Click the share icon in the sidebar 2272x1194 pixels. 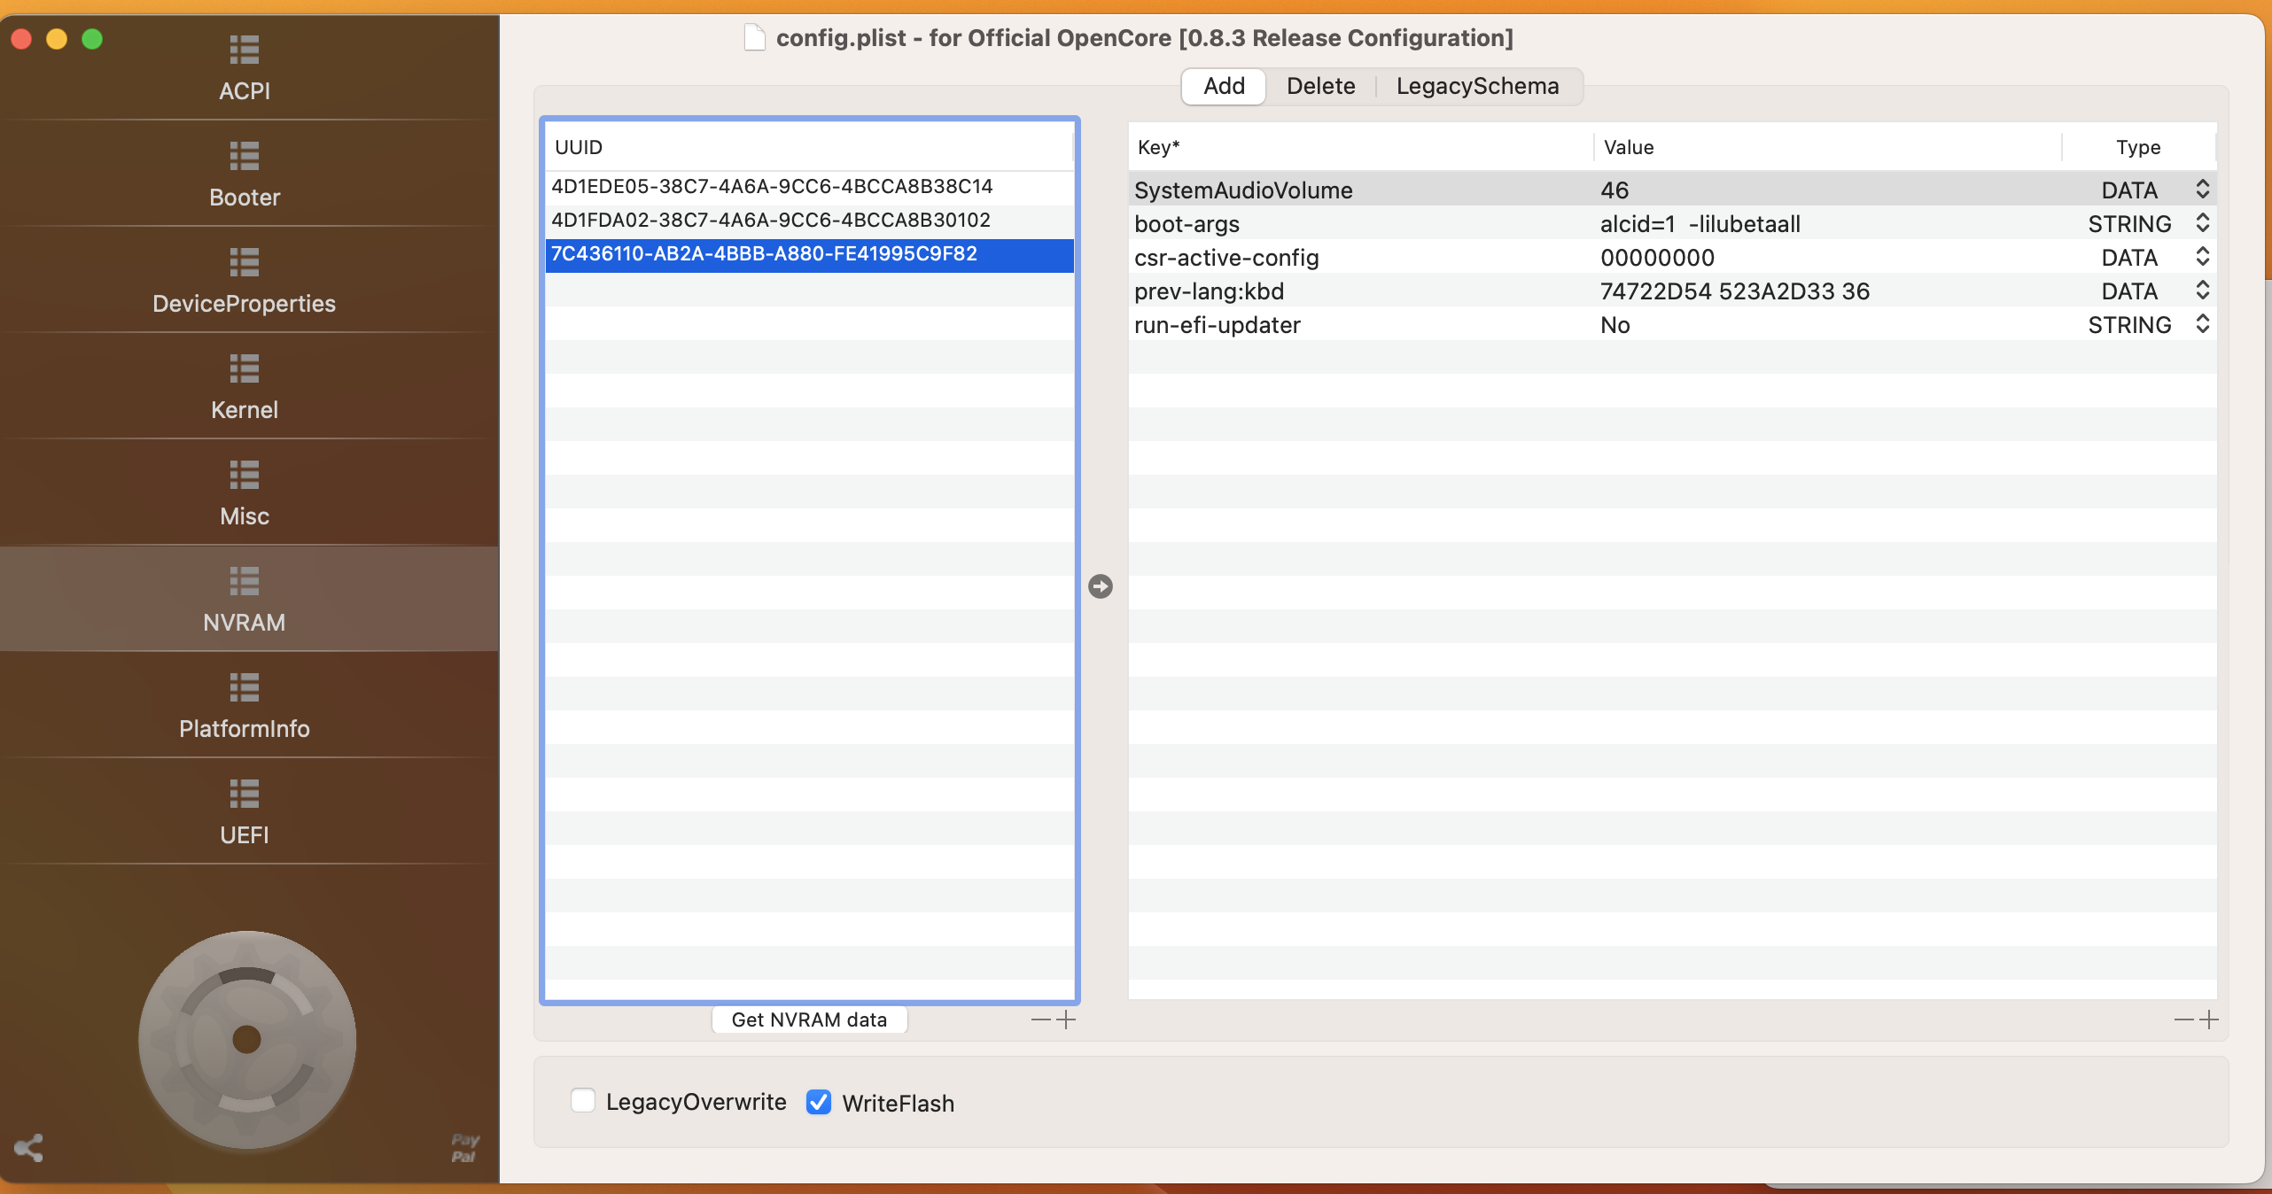pyautogui.click(x=28, y=1148)
